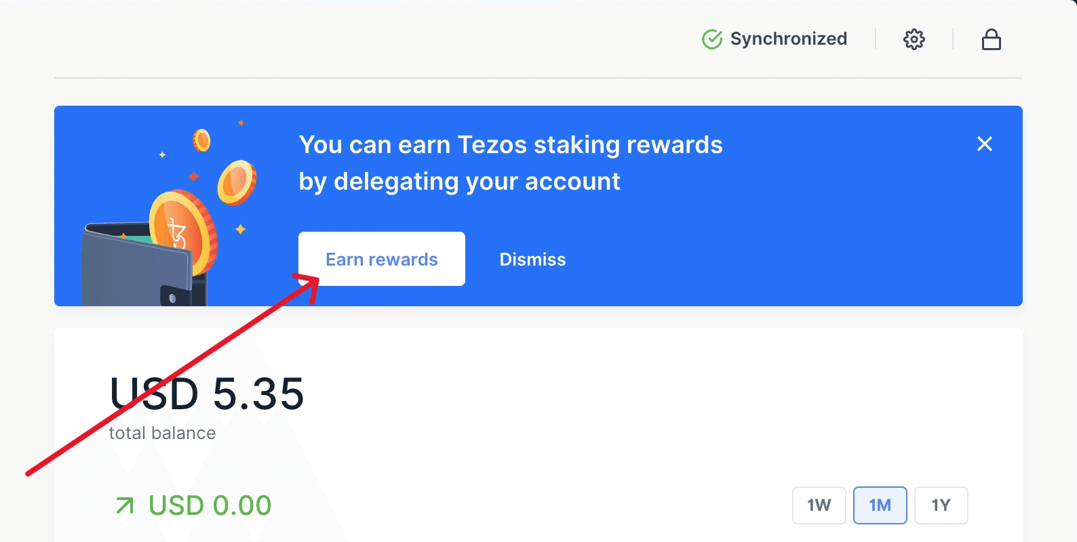Image resolution: width=1077 pixels, height=542 pixels.
Task: Open settings via the gear icon
Action: click(x=914, y=39)
